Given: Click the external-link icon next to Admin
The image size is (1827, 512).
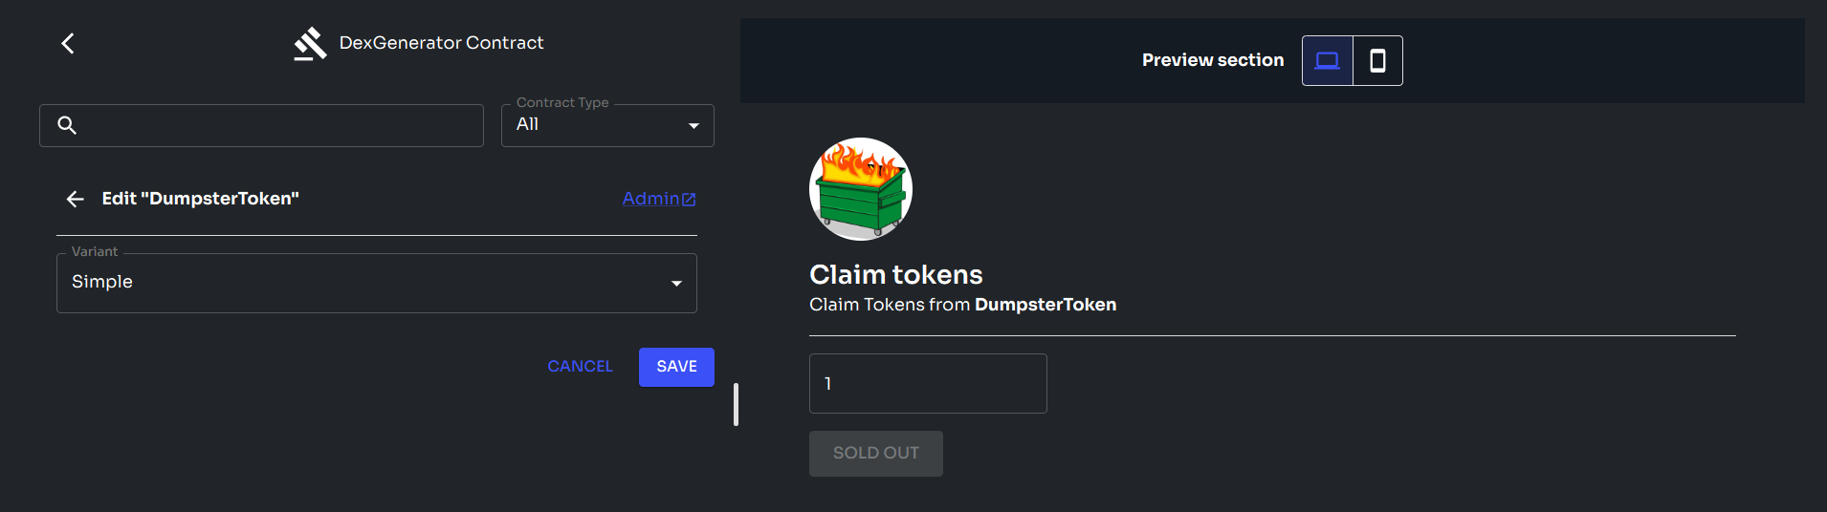Looking at the screenshot, I should click(x=689, y=200).
